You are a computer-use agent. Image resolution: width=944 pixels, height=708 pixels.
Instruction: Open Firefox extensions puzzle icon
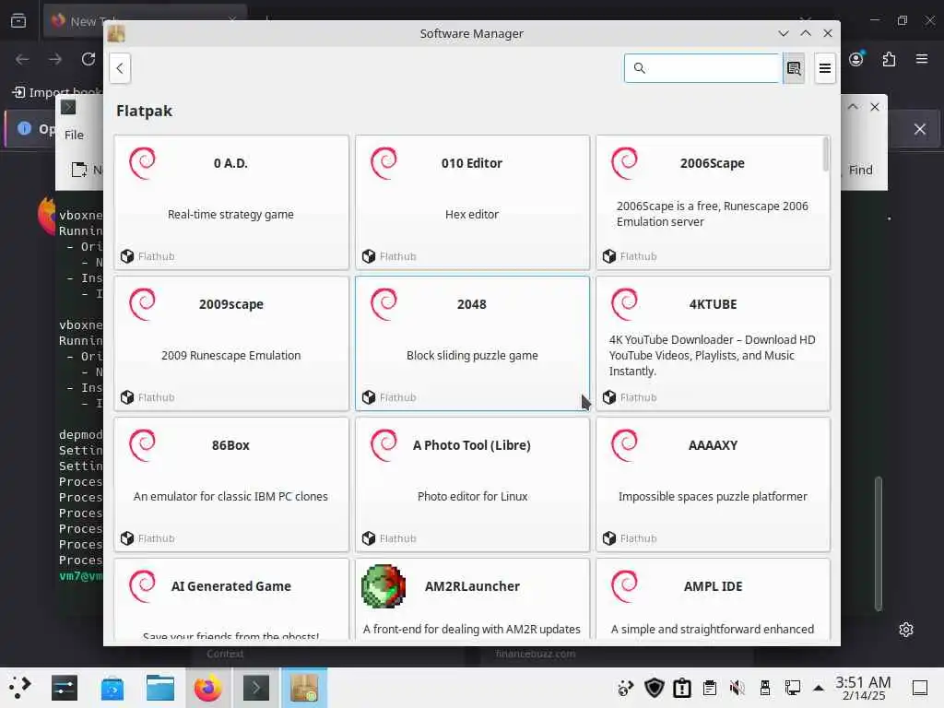889,59
